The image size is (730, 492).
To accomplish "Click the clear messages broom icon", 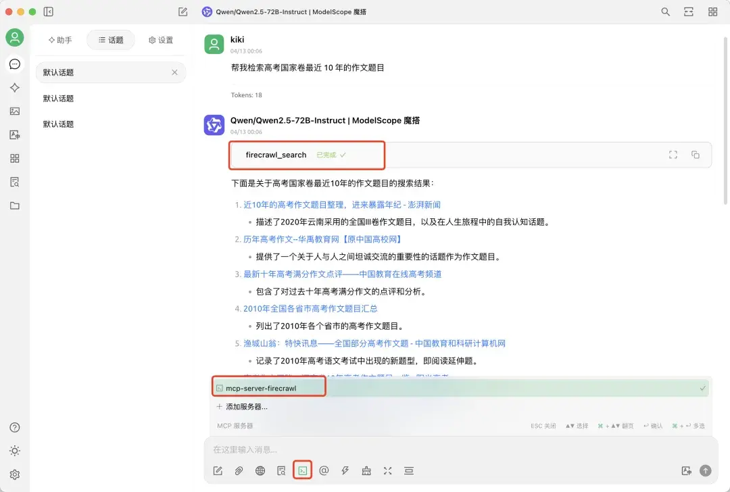I will [366, 470].
